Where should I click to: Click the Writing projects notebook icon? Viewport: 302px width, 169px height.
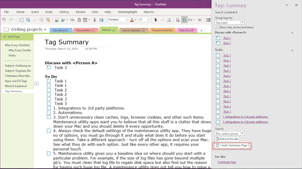tap(6, 29)
